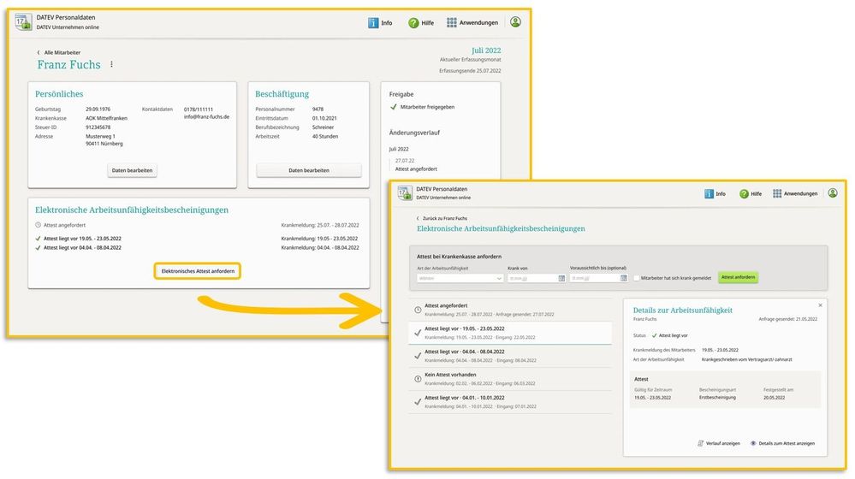Viewport: 855px width, 479px height.
Task: Open the user profile icon in the left window
Action: pyautogui.click(x=515, y=22)
